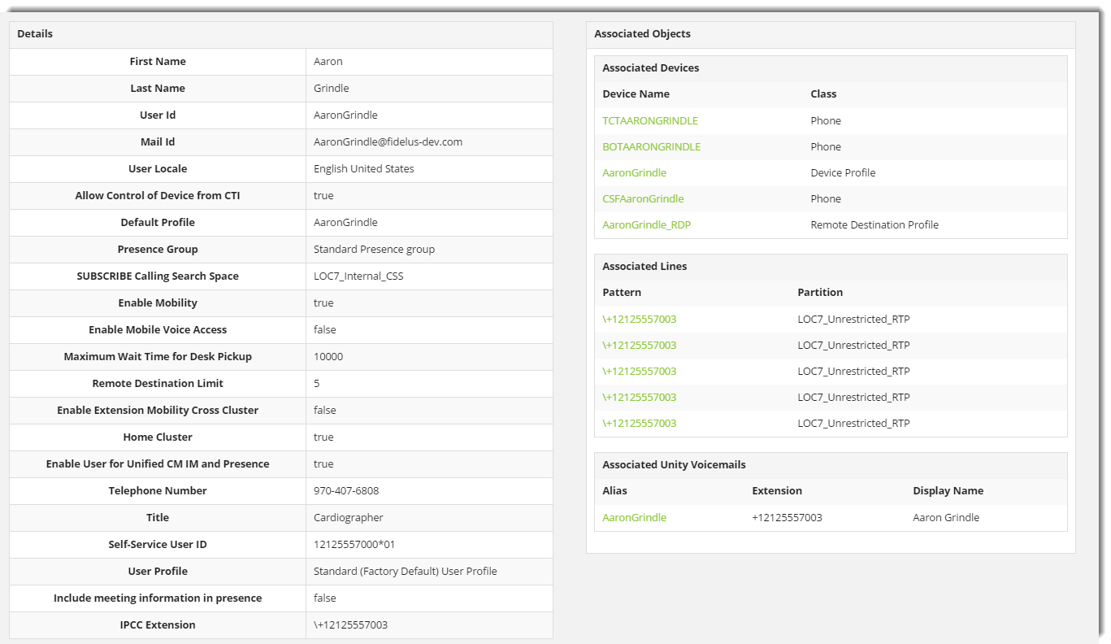Select the email 'AaronGrindle@fidelus-dev.com'
Viewport: 1111px width, 644px height.
[388, 141]
